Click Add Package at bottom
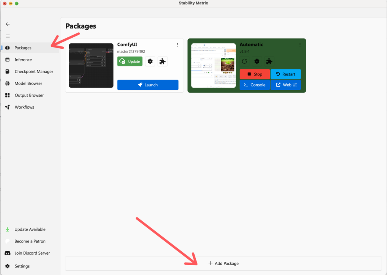The height and width of the screenshot is (275, 387). coord(223,263)
